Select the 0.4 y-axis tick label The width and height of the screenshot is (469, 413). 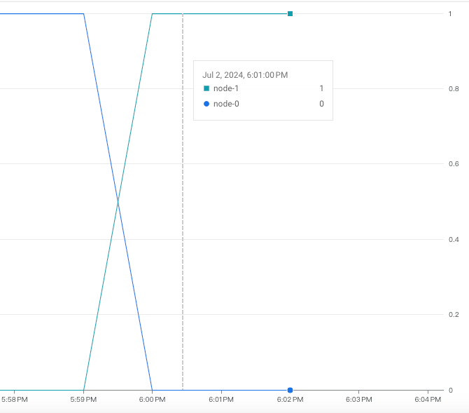pos(454,240)
